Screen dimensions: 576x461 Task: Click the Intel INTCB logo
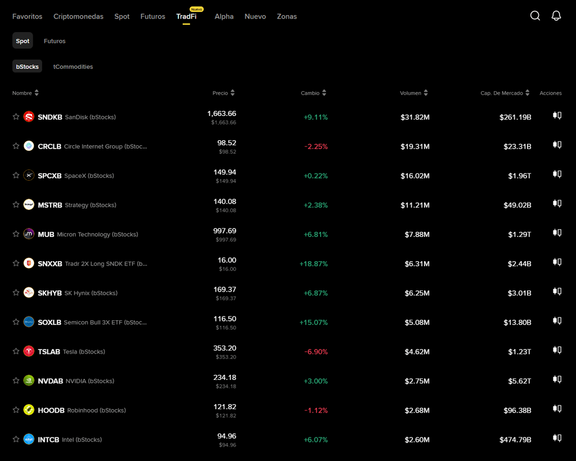coord(29,439)
